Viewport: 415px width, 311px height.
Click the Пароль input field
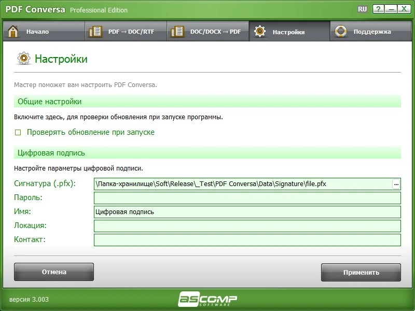click(247, 198)
